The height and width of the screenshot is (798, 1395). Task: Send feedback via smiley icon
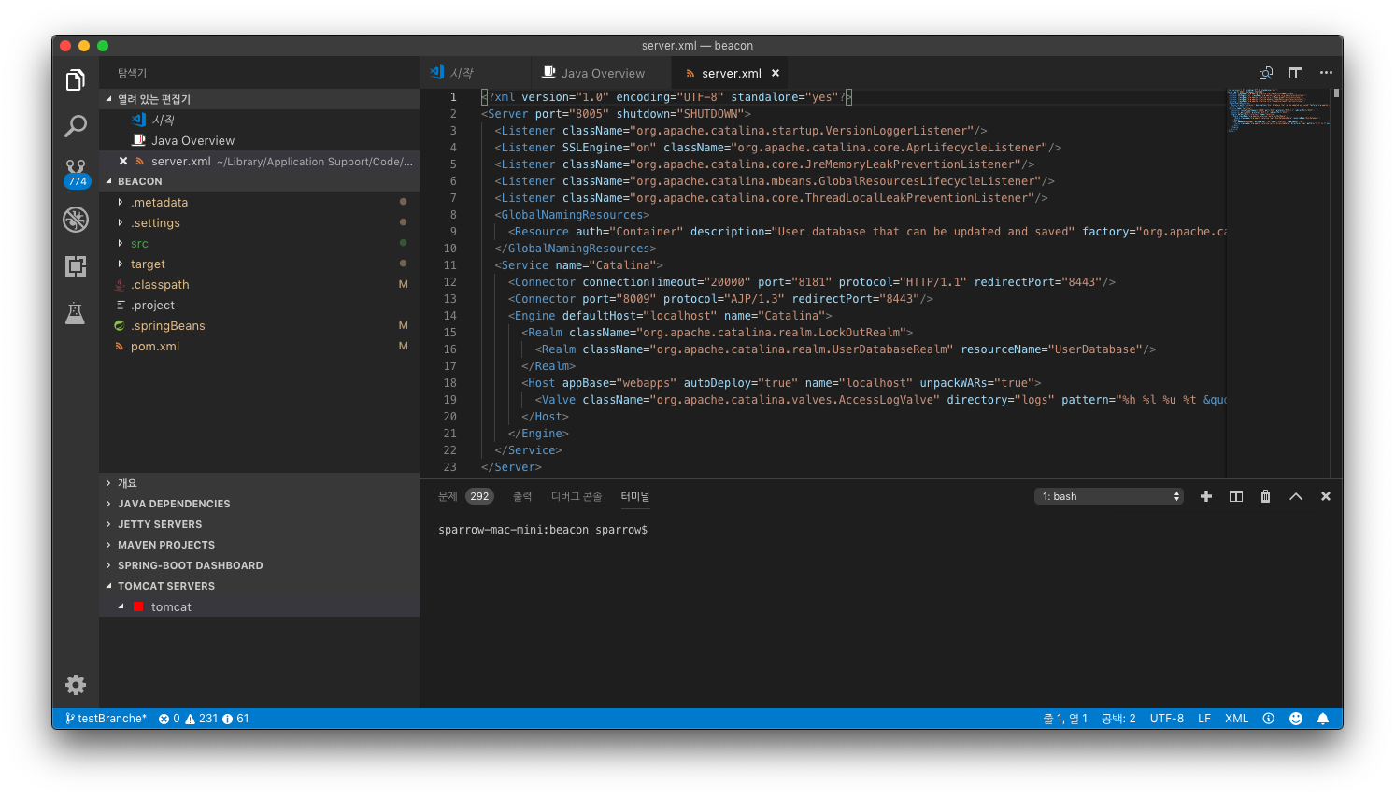[x=1296, y=719]
